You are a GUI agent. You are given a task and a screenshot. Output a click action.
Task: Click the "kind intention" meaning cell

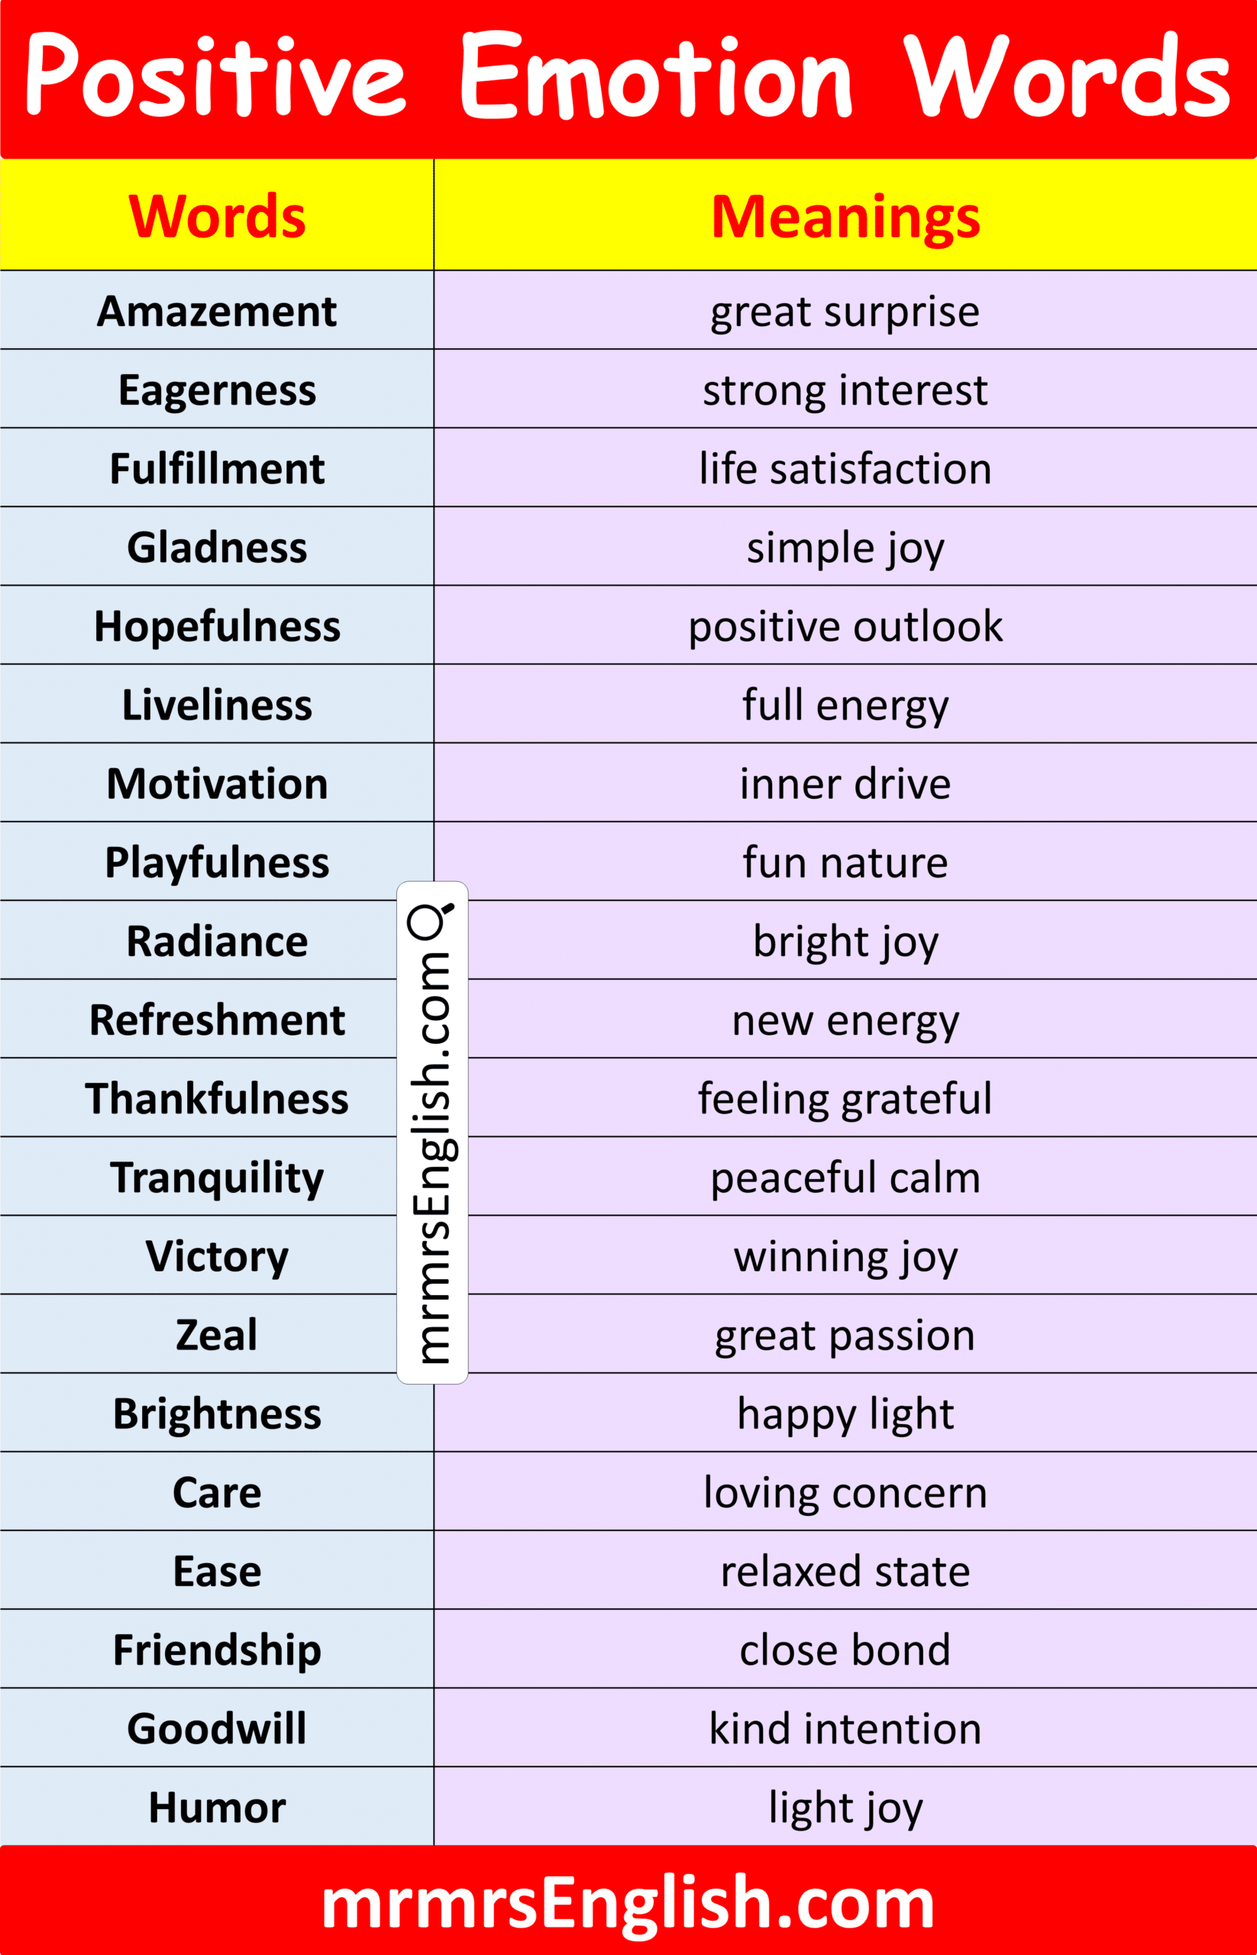click(845, 1728)
